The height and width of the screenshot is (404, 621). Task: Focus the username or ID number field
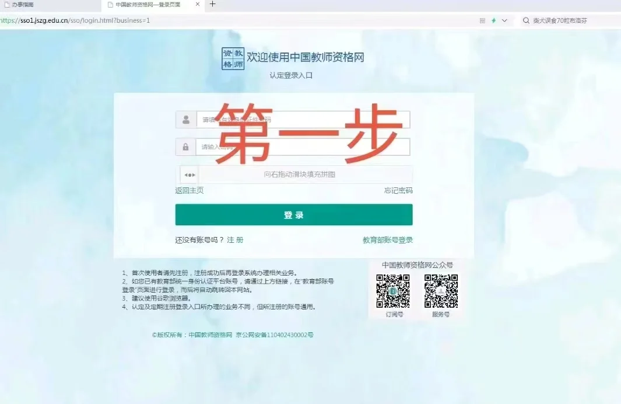(x=303, y=120)
